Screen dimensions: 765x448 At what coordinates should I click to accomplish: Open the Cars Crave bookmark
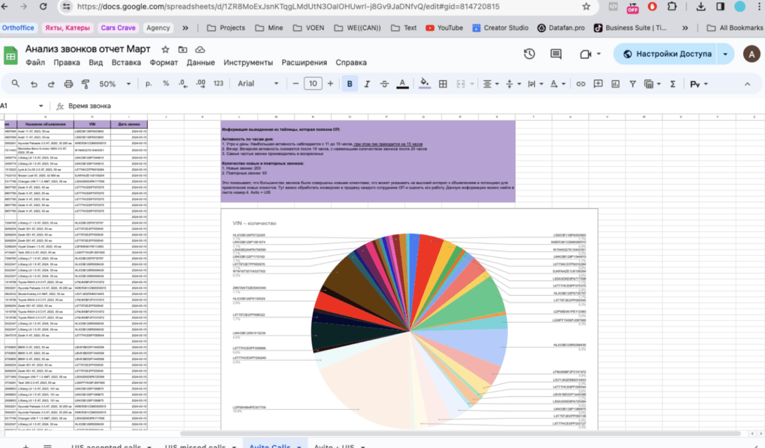[x=118, y=27]
